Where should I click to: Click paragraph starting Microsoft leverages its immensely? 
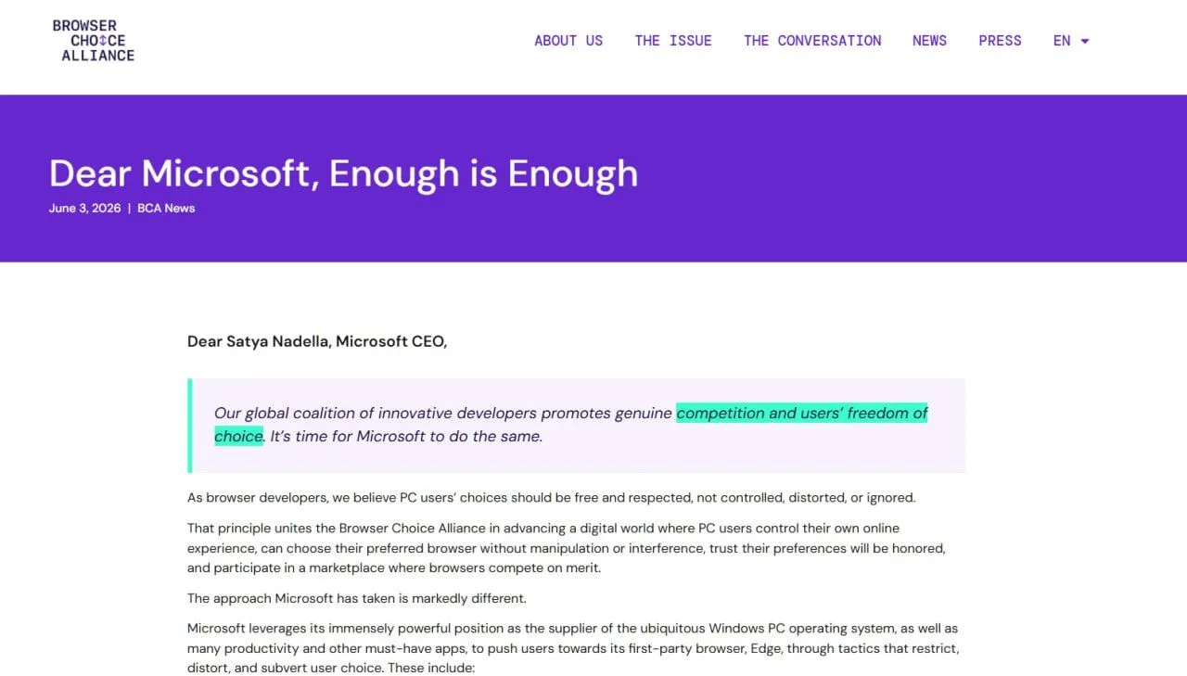(573, 648)
